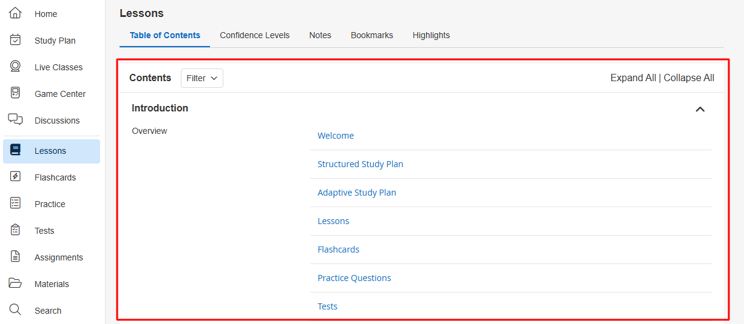Click the Assignments document icon

[16, 257]
